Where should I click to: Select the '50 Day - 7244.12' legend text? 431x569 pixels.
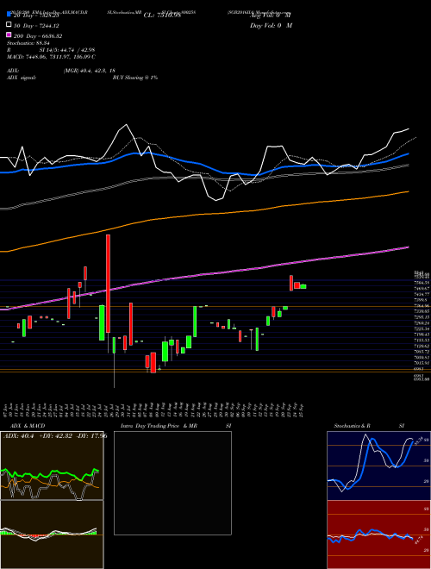[x=36, y=26]
